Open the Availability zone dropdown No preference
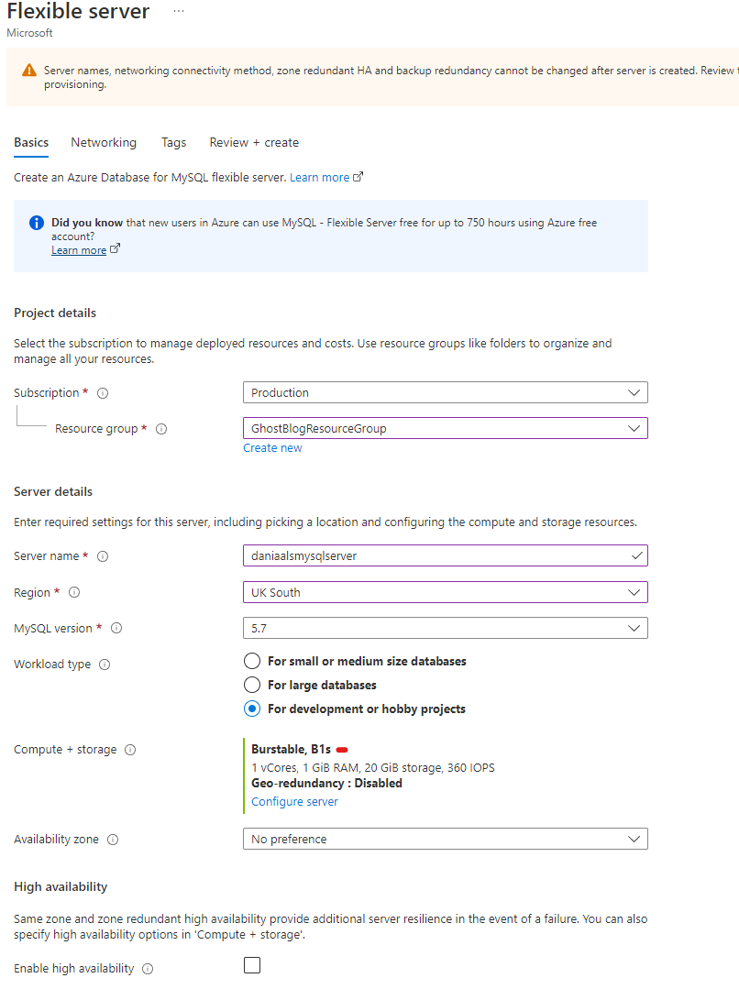Image resolution: width=739 pixels, height=989 pixels. coord(446,839)
